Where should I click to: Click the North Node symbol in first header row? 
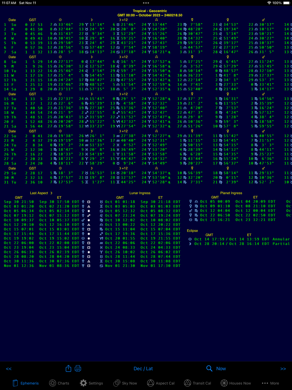[x=157, y=20]
